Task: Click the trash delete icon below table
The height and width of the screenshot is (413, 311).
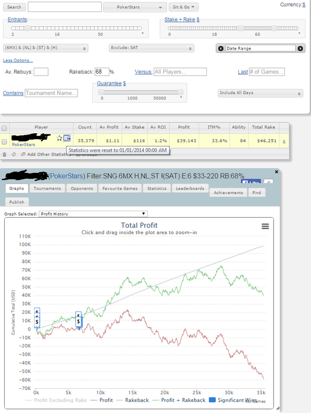Action: pyautogui.click(x=5, y=155)
